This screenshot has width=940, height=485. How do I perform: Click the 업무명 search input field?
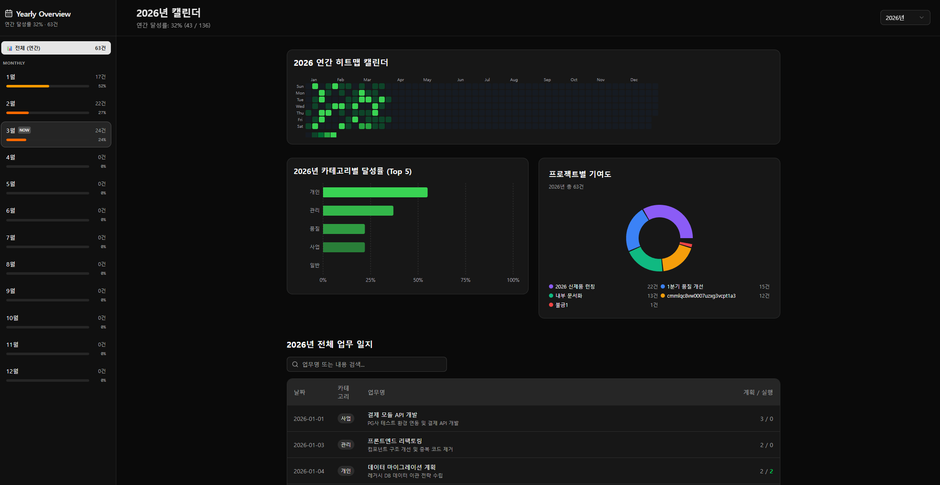click(x=371, y=364)
